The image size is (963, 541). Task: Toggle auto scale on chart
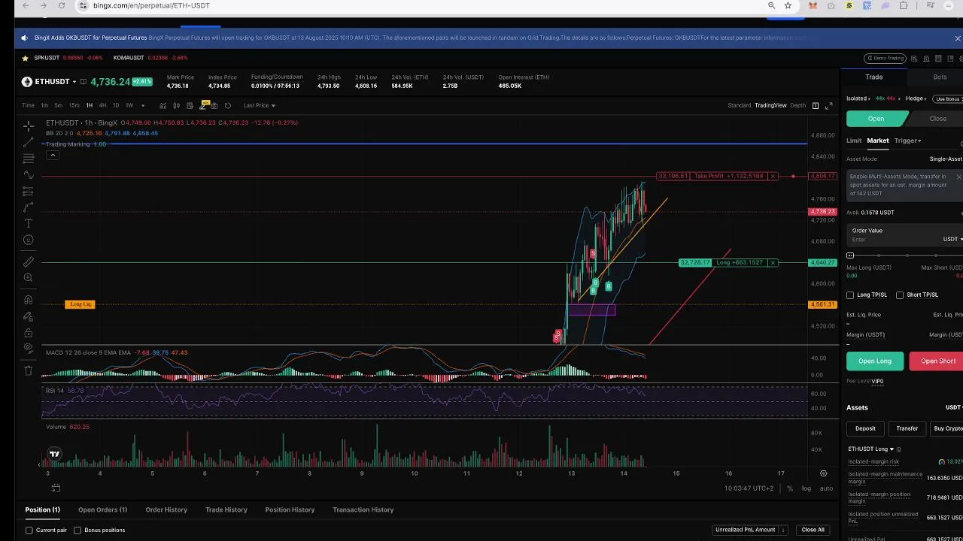point(826,488)
